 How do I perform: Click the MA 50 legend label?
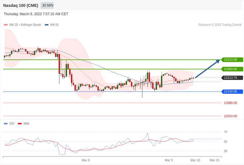[x=55, y=25]
